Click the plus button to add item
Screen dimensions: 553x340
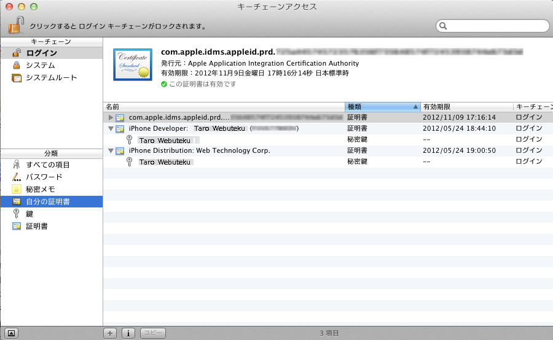coord(110,333)
